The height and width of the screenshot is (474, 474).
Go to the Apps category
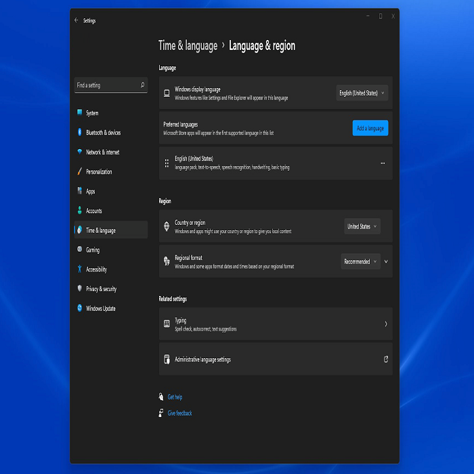[111, 191]
